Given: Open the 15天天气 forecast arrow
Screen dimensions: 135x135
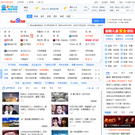Looking at the screenshot, I should (x=88, y=9).
